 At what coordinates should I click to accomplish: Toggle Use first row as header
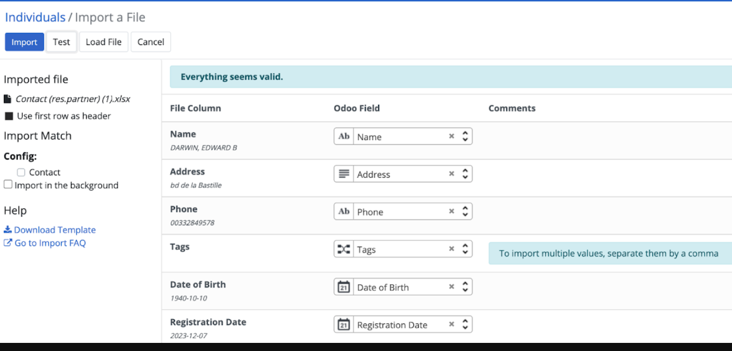pyautogui.click(x=9, y=116)
